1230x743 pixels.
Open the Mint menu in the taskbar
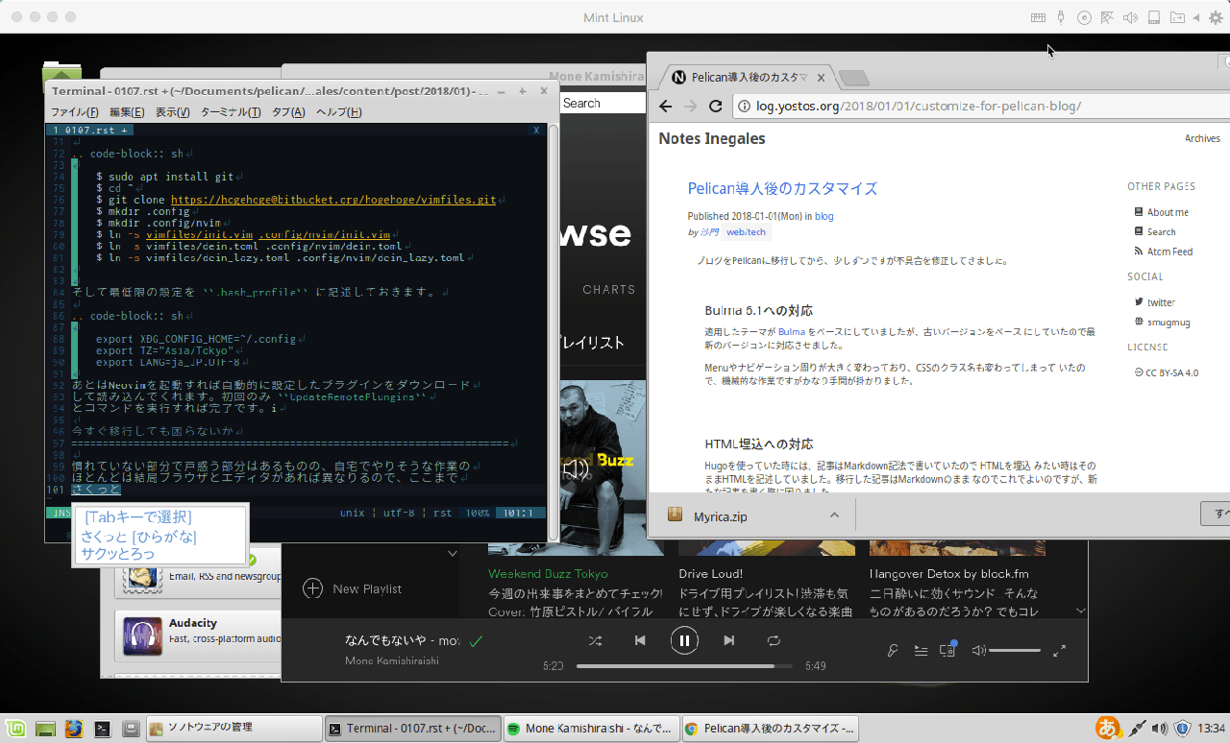(14, 728)
